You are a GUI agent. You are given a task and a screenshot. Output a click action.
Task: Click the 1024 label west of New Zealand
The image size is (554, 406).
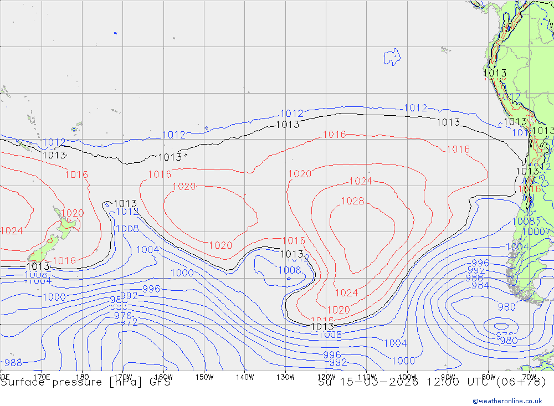pos(11,231)
